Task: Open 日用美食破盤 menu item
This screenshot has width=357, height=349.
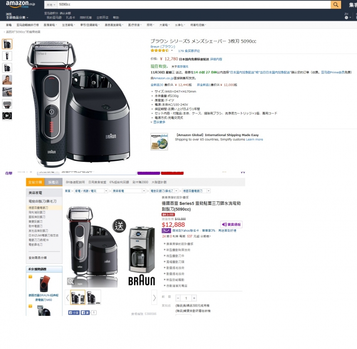Action: coord(97,182)
